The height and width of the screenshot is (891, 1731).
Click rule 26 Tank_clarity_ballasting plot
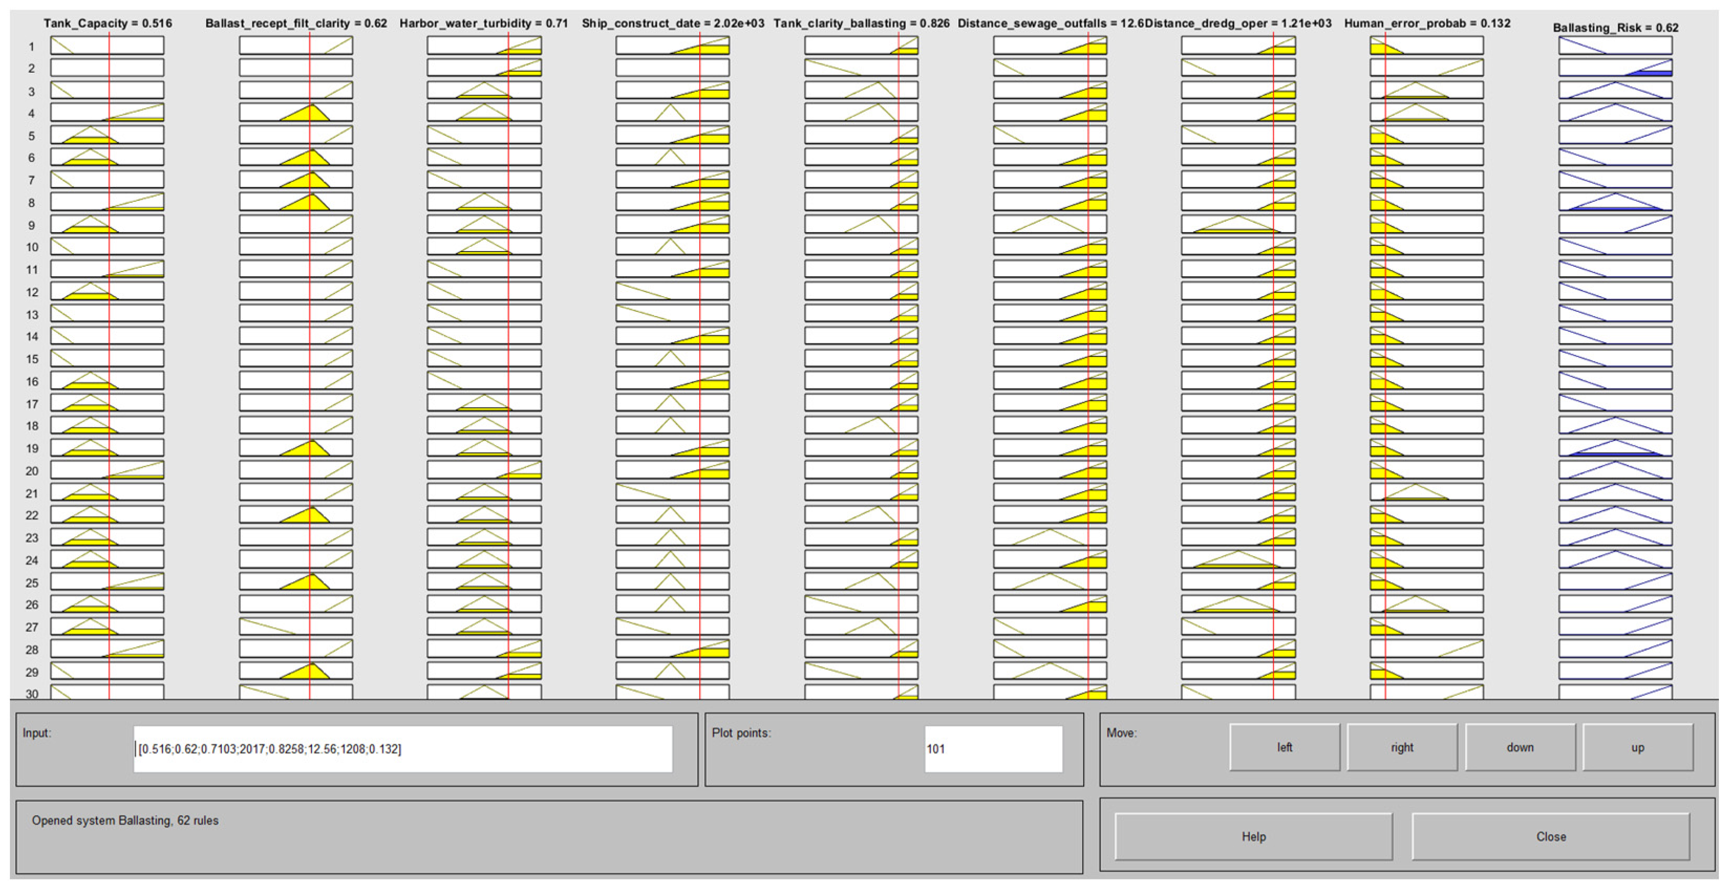(861, 604)
